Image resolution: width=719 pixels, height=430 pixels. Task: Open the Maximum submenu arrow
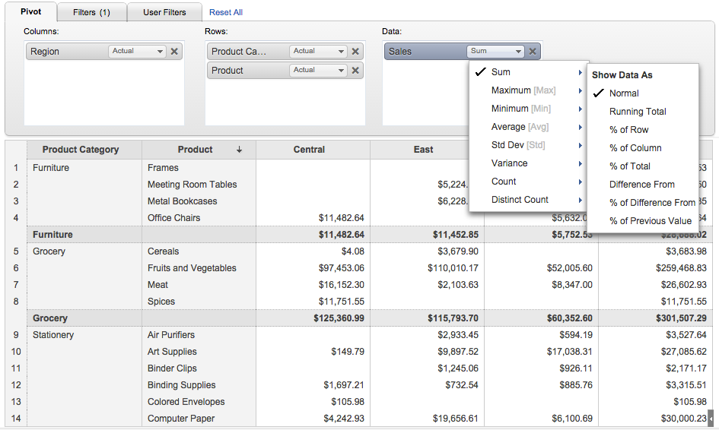[x=581, y=90]
